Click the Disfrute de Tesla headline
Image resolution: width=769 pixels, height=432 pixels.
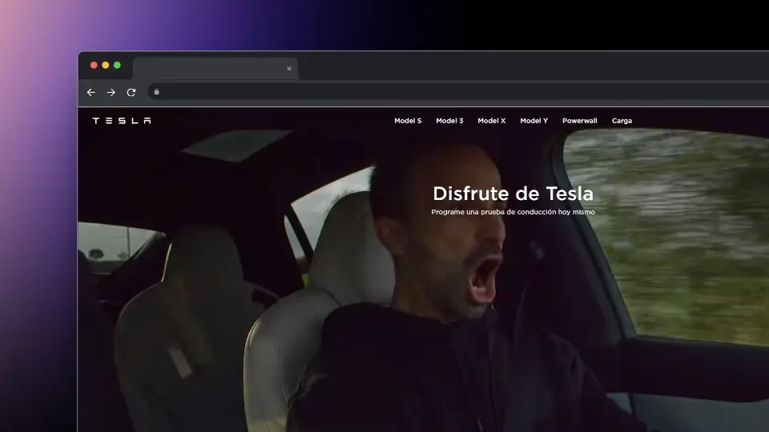coord(513,194)
